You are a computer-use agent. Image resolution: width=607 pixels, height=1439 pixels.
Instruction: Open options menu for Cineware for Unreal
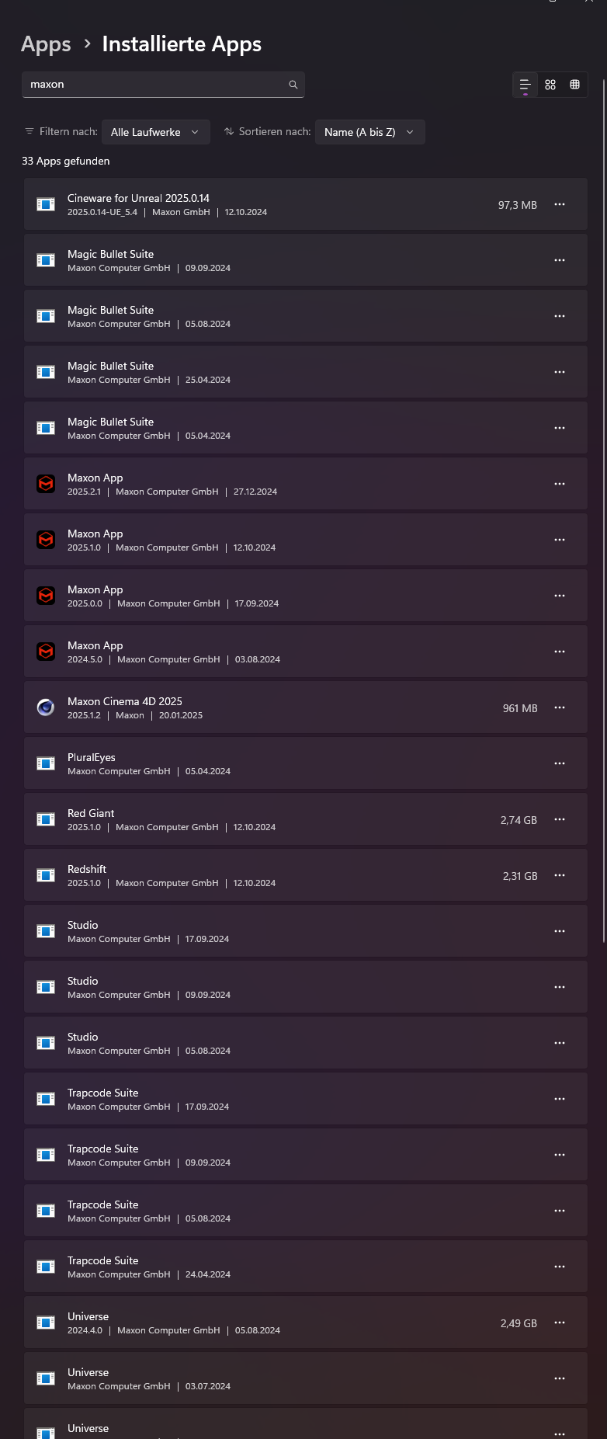tap(560, 204)
